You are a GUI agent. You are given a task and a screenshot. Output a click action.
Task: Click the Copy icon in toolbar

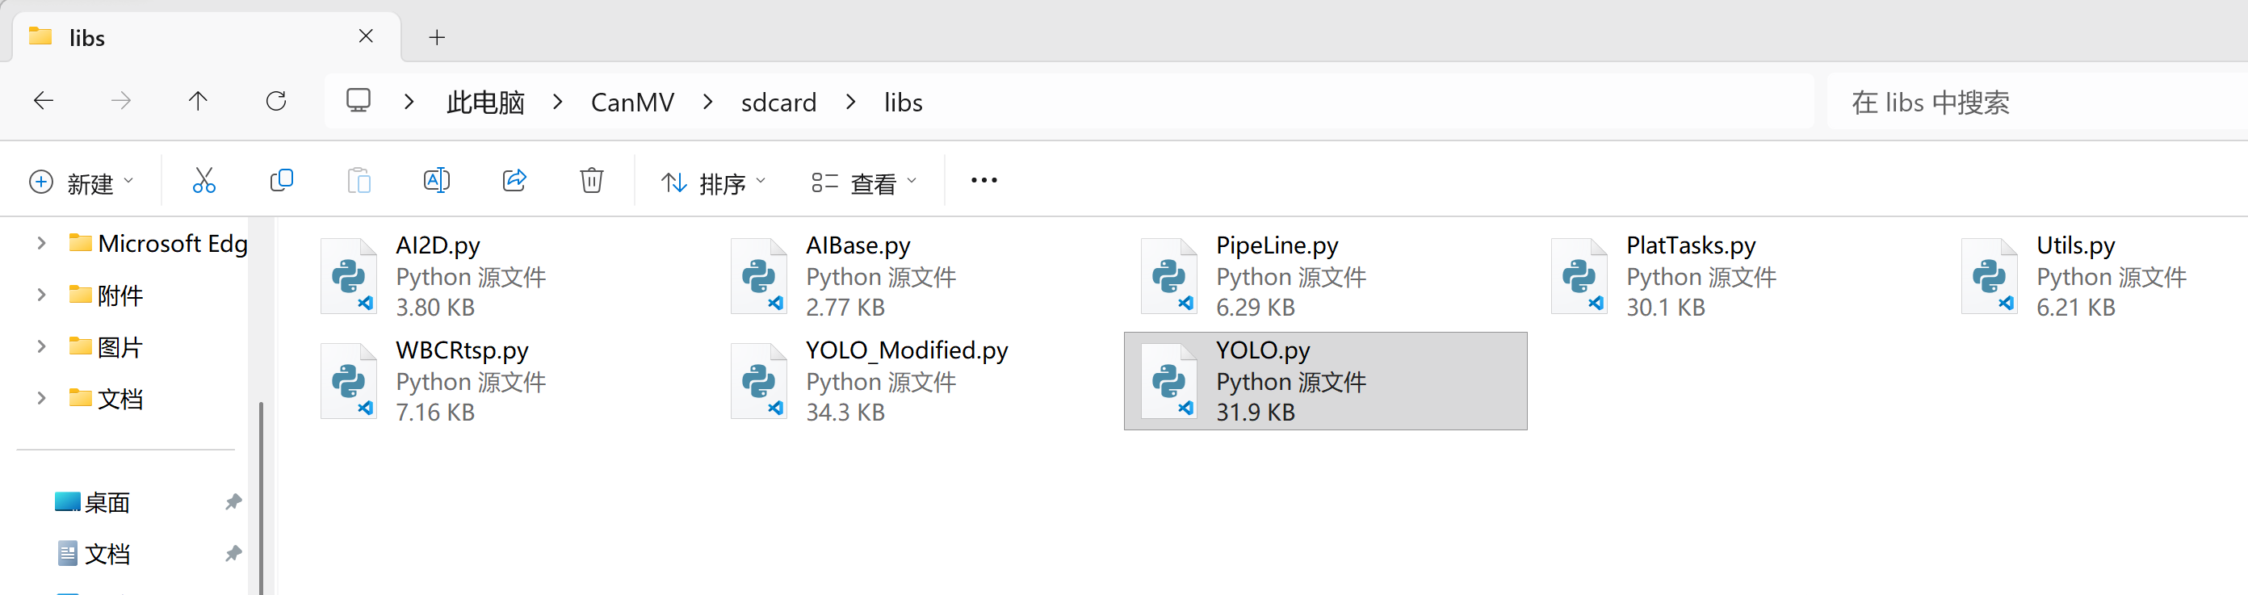click(x=281, y=181)
